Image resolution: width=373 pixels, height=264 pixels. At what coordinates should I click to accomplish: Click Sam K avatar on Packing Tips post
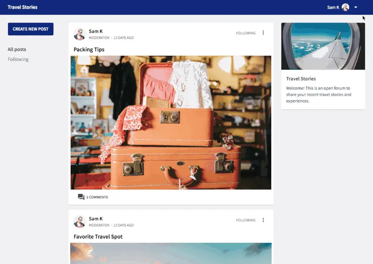80,34
